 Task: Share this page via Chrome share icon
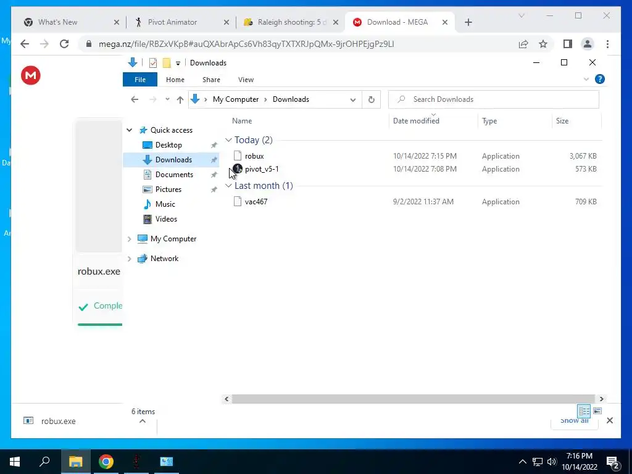[523, 44]
